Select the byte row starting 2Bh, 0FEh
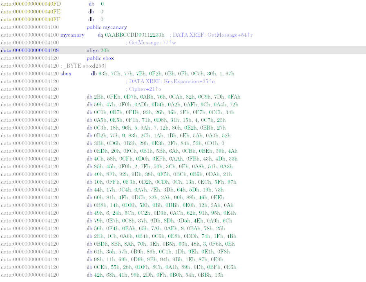Screen dimensions: 366x282 point(163,97)
